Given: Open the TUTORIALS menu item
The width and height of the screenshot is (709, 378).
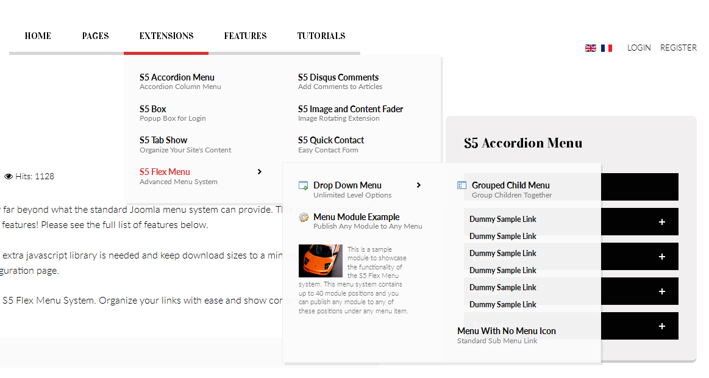Looking at the screenshot, I should pyautogui.click(x=321, y=36).
